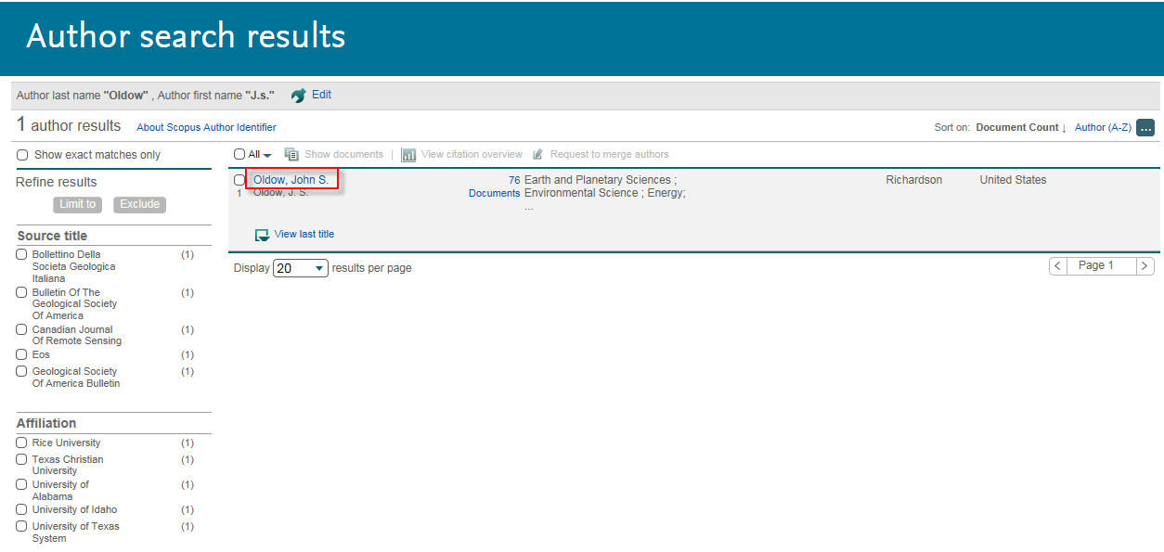Click the Oldow, J. S. name variant
This screenshot has width=1164, height=552.
tap(281, 192)
